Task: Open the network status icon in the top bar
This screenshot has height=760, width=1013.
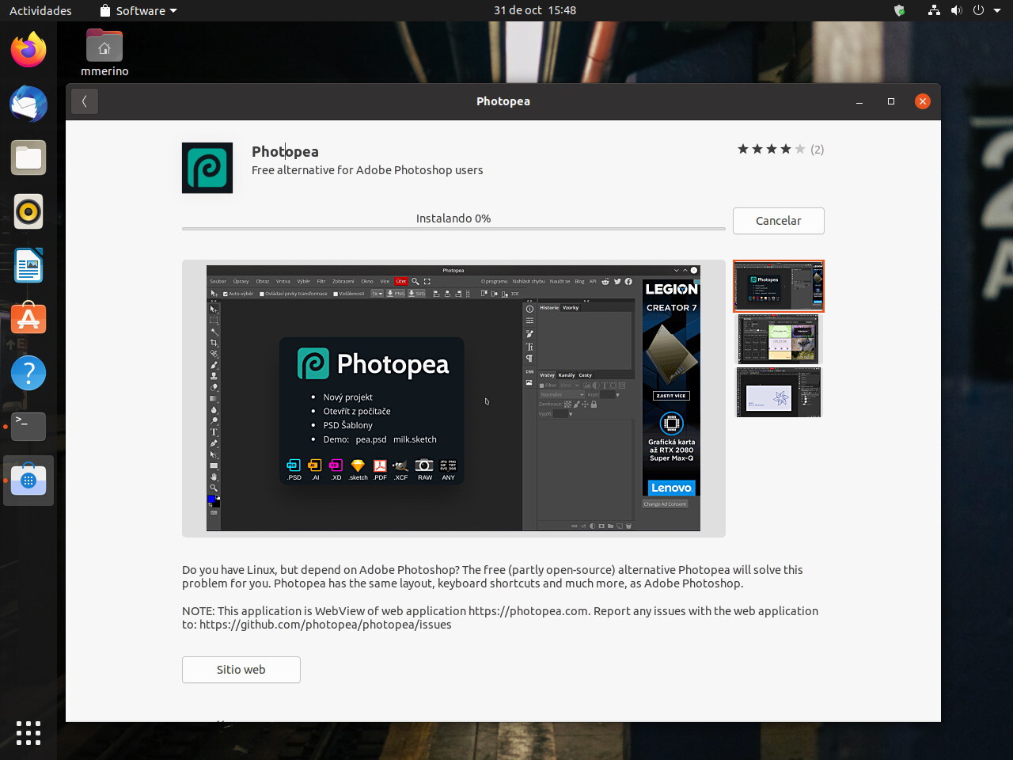Action: pyautogui.click(x=934, y=10)
